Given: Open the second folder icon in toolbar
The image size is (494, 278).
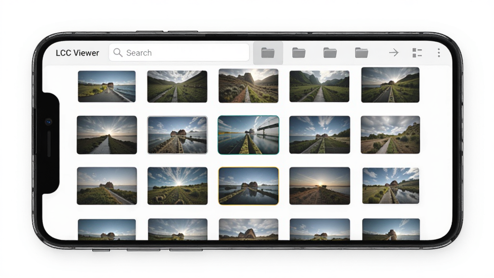Looking at the screenshot, I should pyautogui.click(x=299, y=53).
